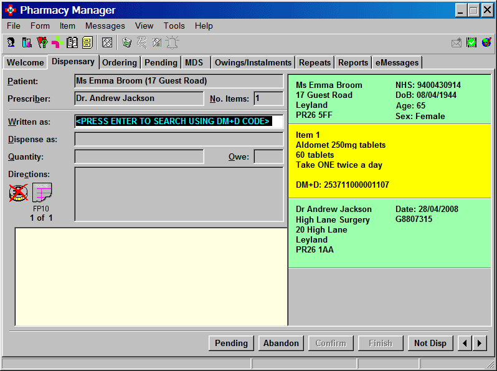Image resolution: width=497 pixels, height=371 pixels.
Task: Switch to the Repeats tab
Action: click(315, 62)
